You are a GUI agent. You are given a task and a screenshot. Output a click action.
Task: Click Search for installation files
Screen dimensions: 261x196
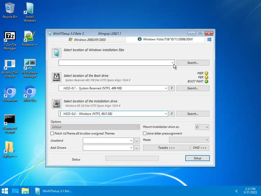[193, 63]
